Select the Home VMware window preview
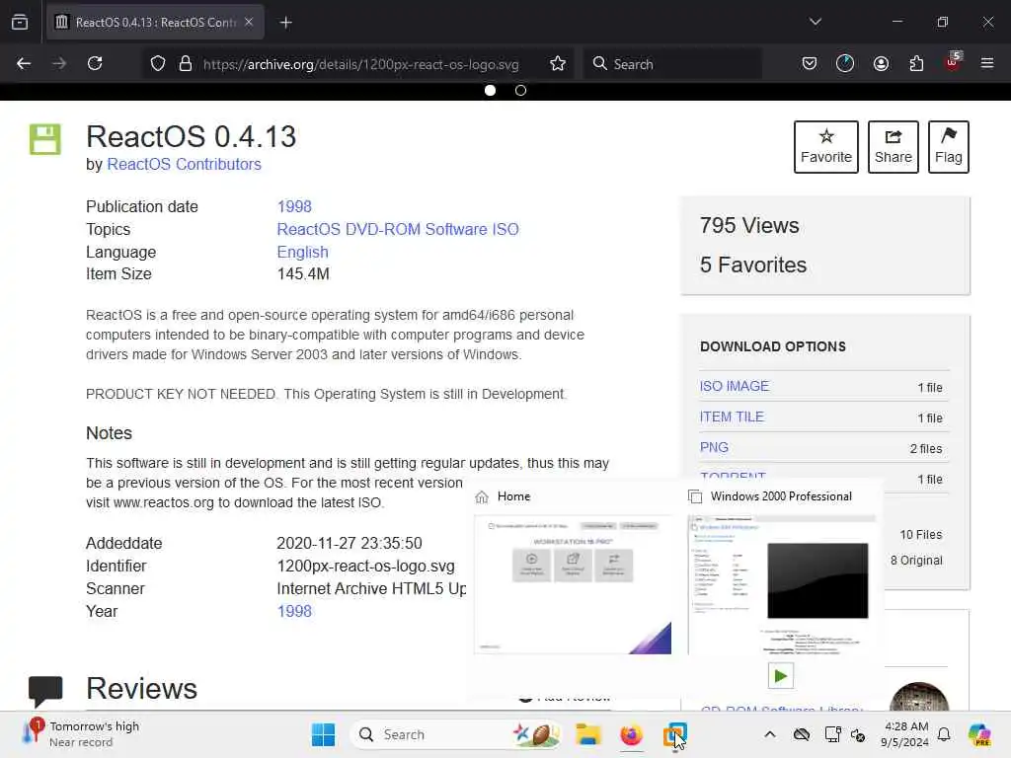Image resolution: width=1011 pixels, height=758 pixels. pos(573,584)
